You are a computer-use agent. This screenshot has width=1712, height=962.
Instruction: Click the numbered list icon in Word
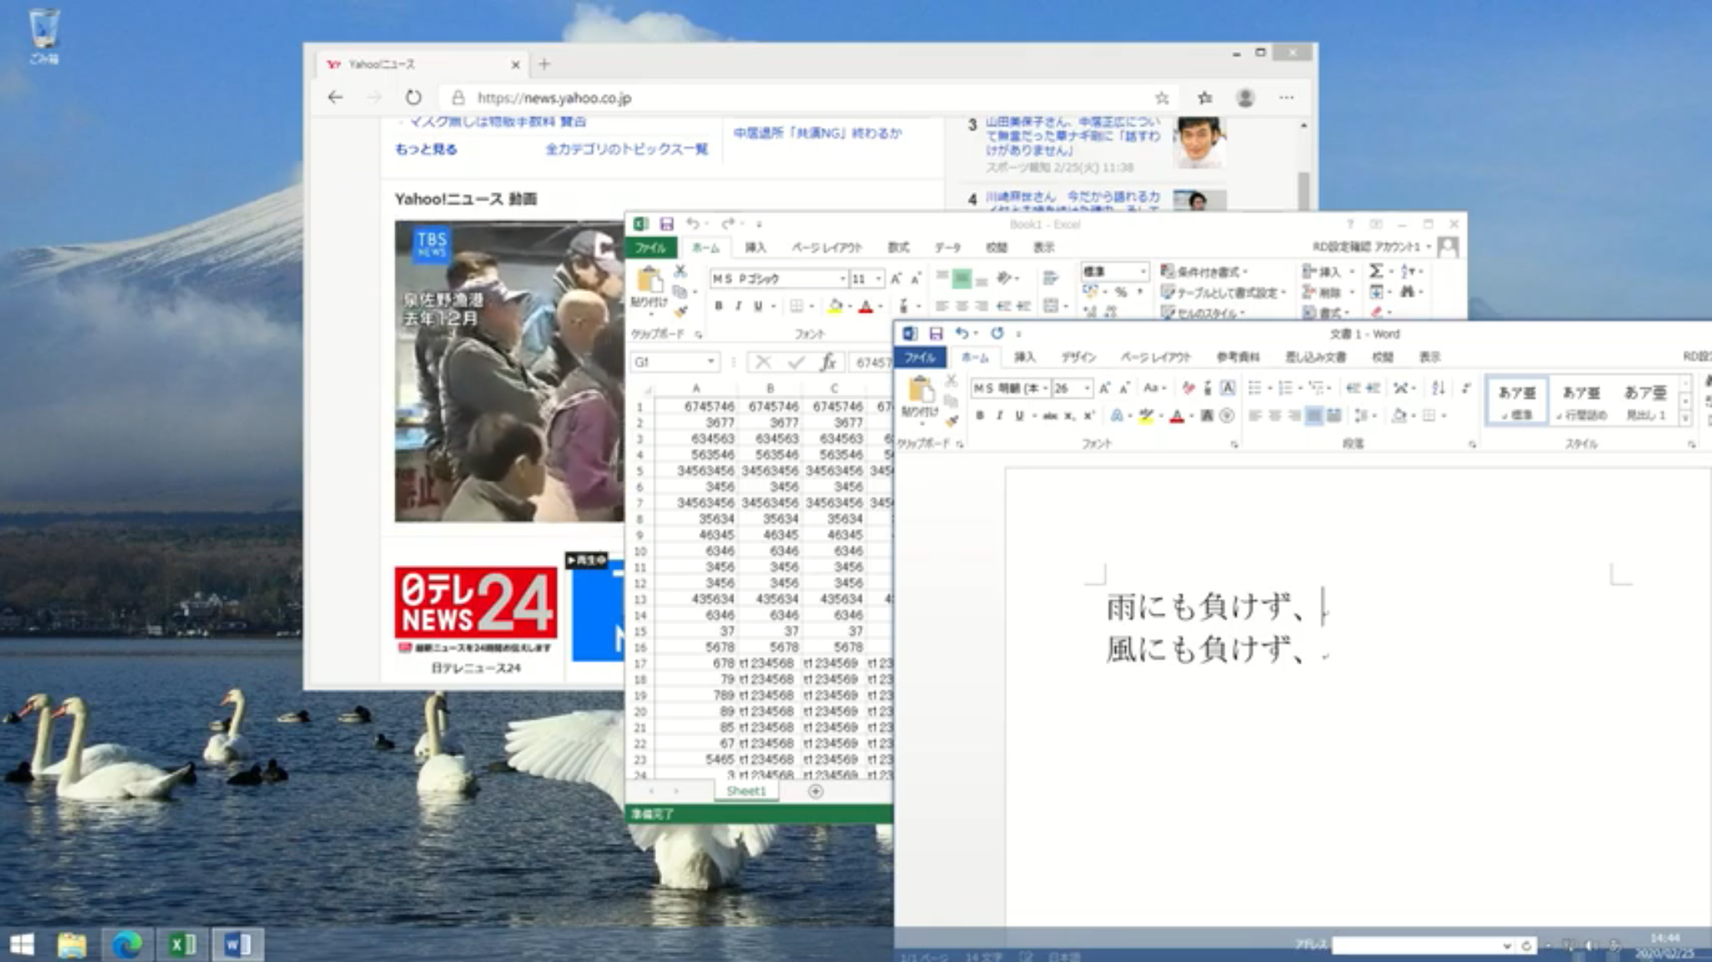tap(1286, 388)
